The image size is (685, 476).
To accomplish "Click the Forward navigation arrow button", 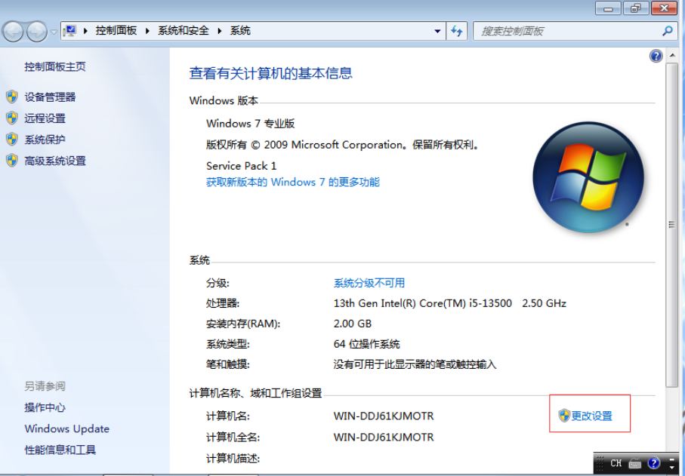I will click(37, 32).
